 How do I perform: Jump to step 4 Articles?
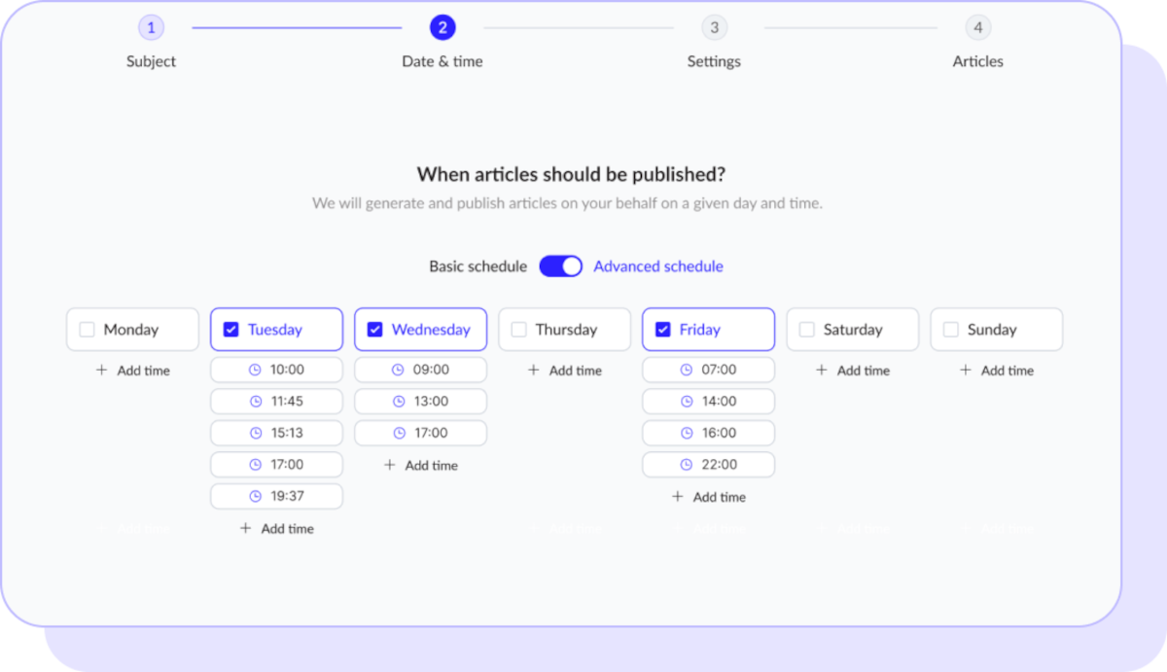tap(977, 28)
